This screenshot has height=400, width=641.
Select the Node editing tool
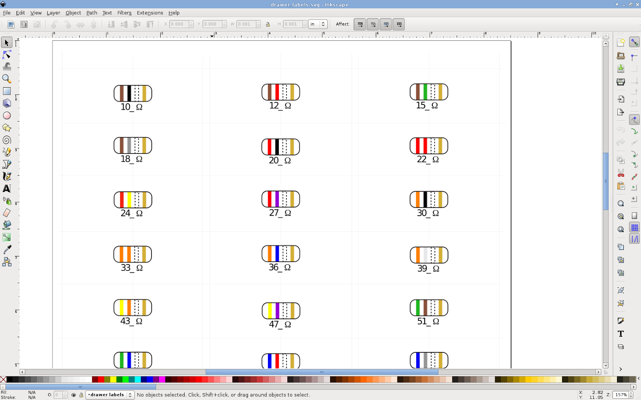[7, 54]
